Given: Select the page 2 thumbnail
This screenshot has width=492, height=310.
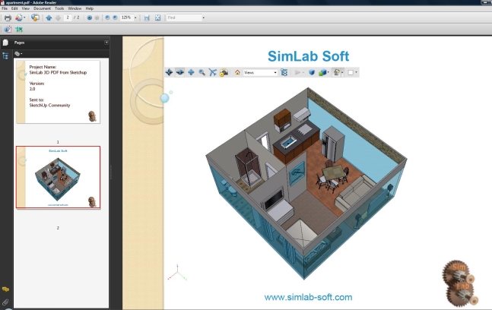Looking at the screenshot, I should click(58, 177).
